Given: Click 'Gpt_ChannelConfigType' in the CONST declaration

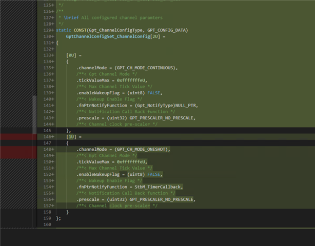Looking at the screenshot, I should (x=115, y=30).
